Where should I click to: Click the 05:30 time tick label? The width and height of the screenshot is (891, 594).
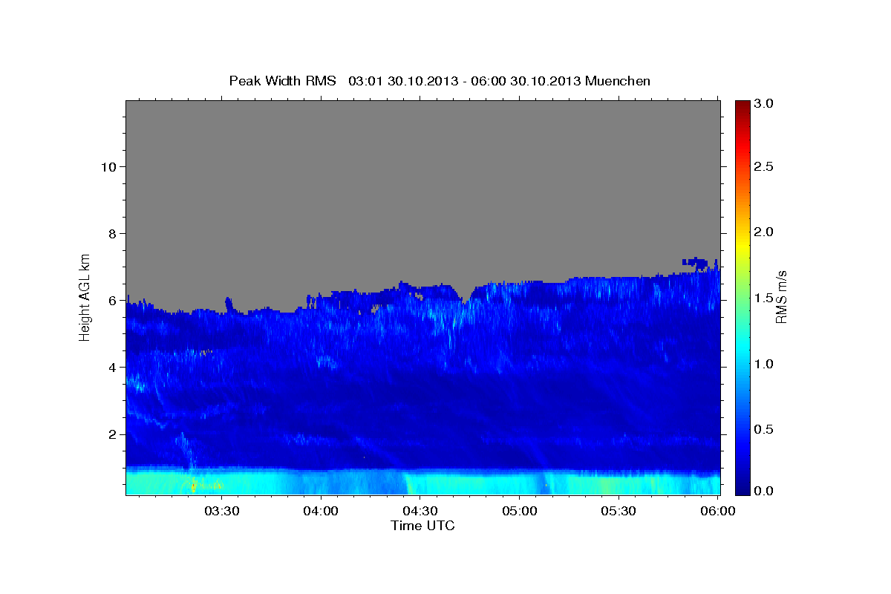(619, 511)
